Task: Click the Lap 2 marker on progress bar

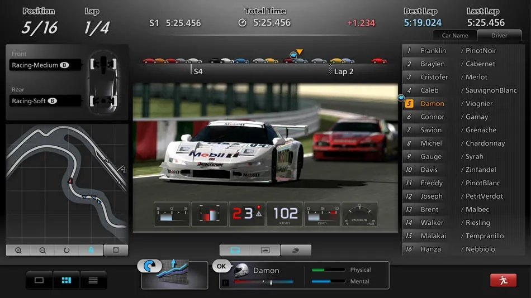Action: pos(341,71)
